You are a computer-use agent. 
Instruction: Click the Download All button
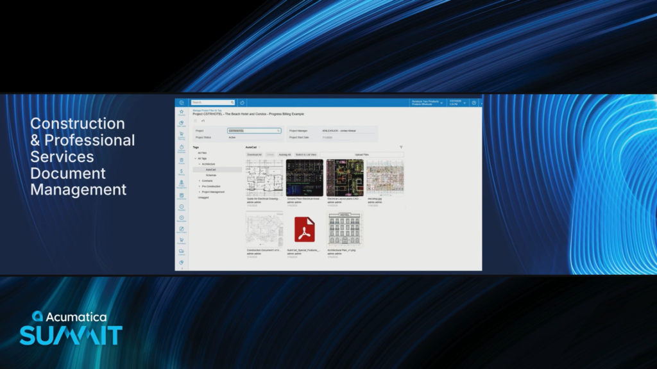pos(255,154)
